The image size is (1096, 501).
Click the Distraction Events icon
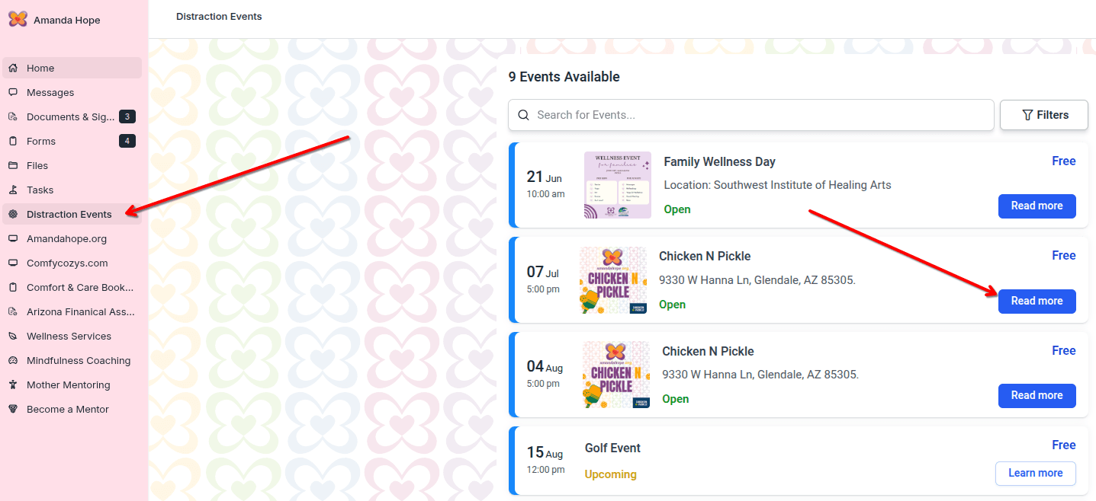click(13, 214)
